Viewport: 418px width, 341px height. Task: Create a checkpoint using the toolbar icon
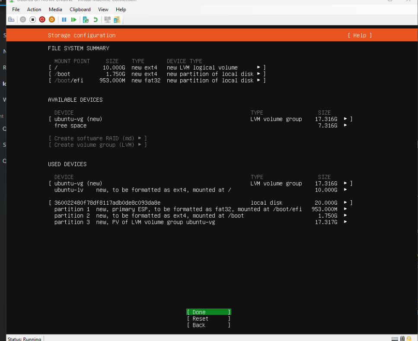point(86,19)
